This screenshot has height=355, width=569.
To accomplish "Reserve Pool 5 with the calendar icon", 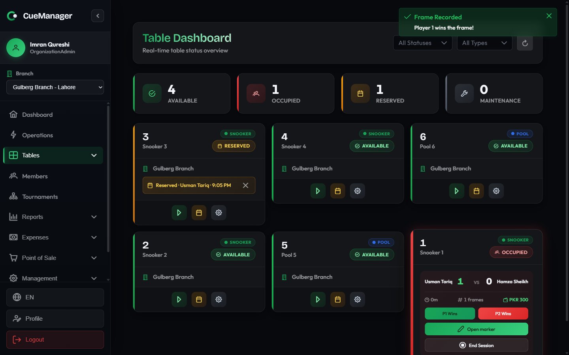I will (x=337, y=299).
